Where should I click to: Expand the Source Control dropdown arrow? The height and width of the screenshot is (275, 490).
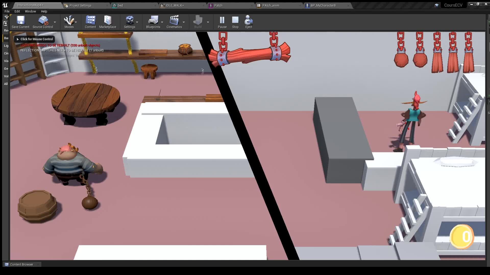[55, 22]
